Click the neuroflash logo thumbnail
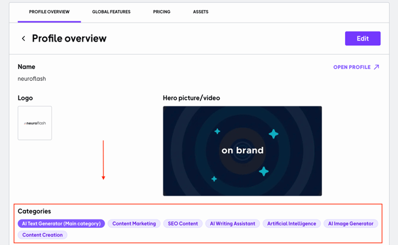 click(34, 123)
